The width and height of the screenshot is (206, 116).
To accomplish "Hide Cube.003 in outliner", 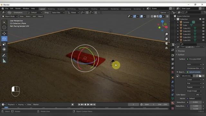I will [x=203, y=34].
